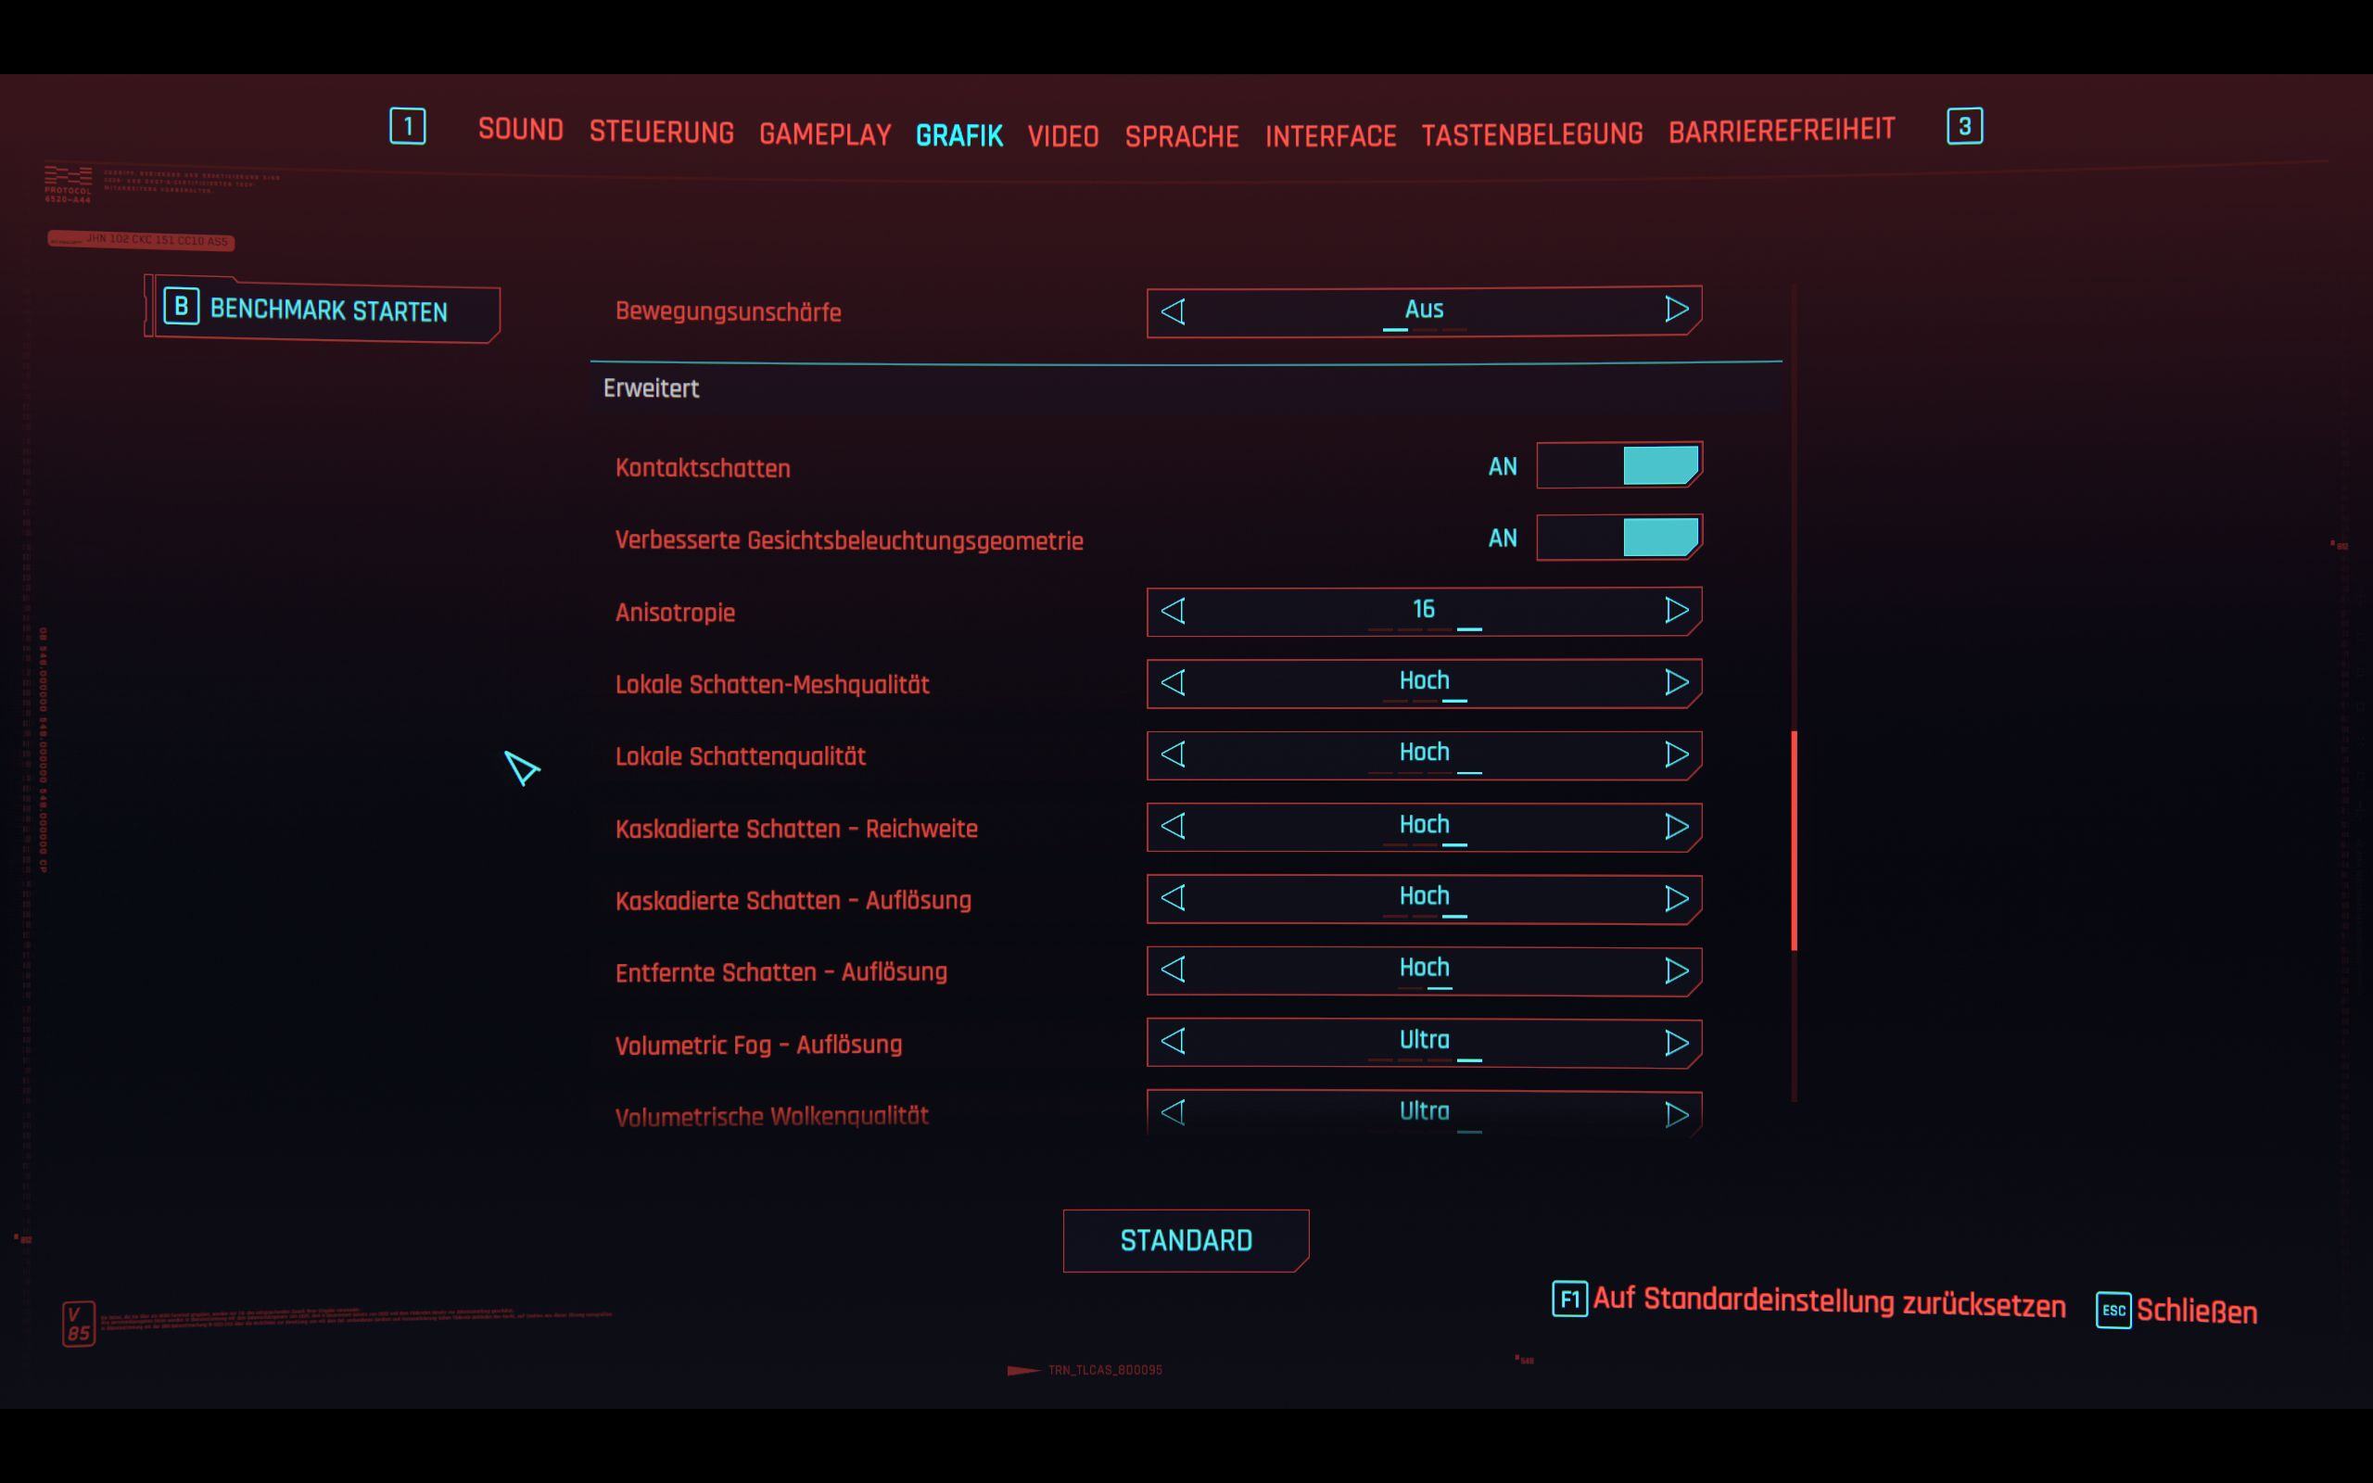
Task: Click Auf Standardeinstellung zurücksetzen
Action: coord(1830,1302)
